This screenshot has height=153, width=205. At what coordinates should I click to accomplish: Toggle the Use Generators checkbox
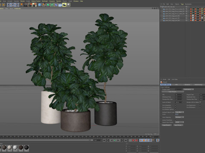(x=176, y=108)
